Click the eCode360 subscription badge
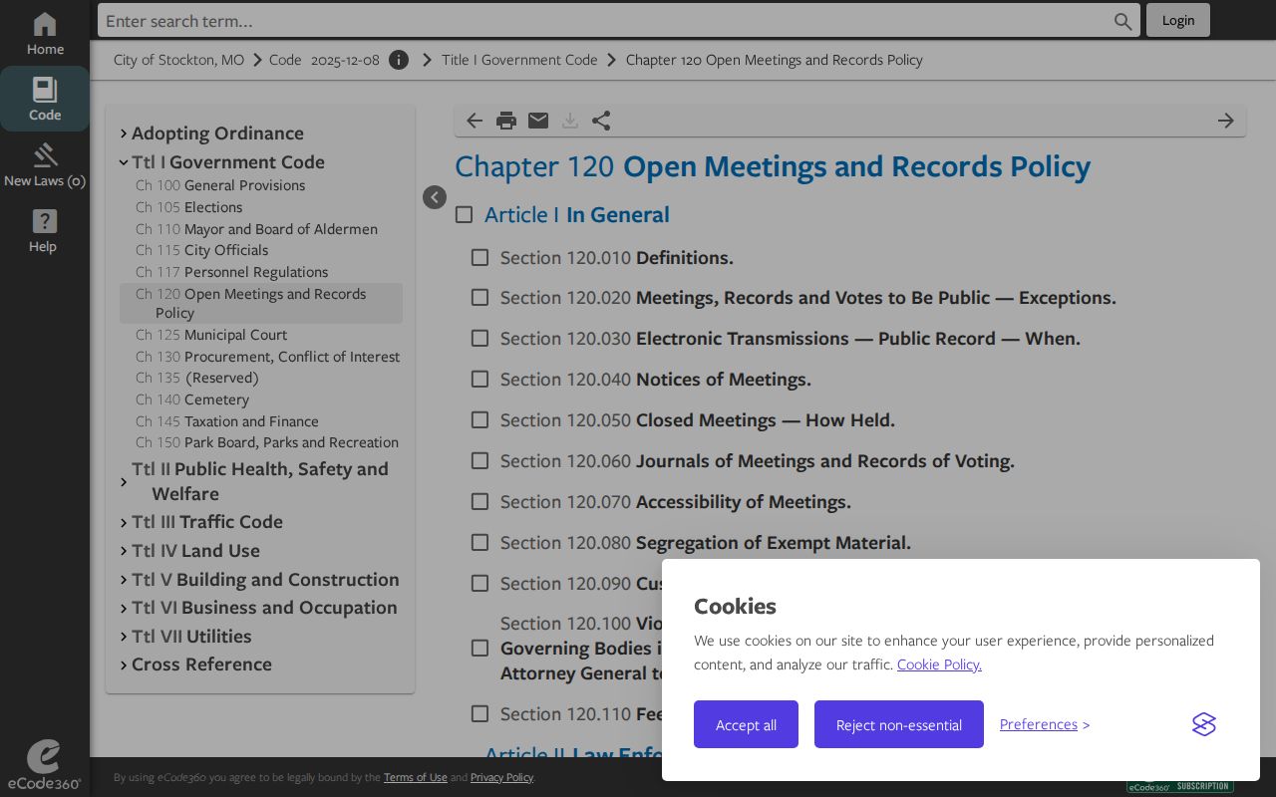The image size is (1276, 797). click(1180, 786)
